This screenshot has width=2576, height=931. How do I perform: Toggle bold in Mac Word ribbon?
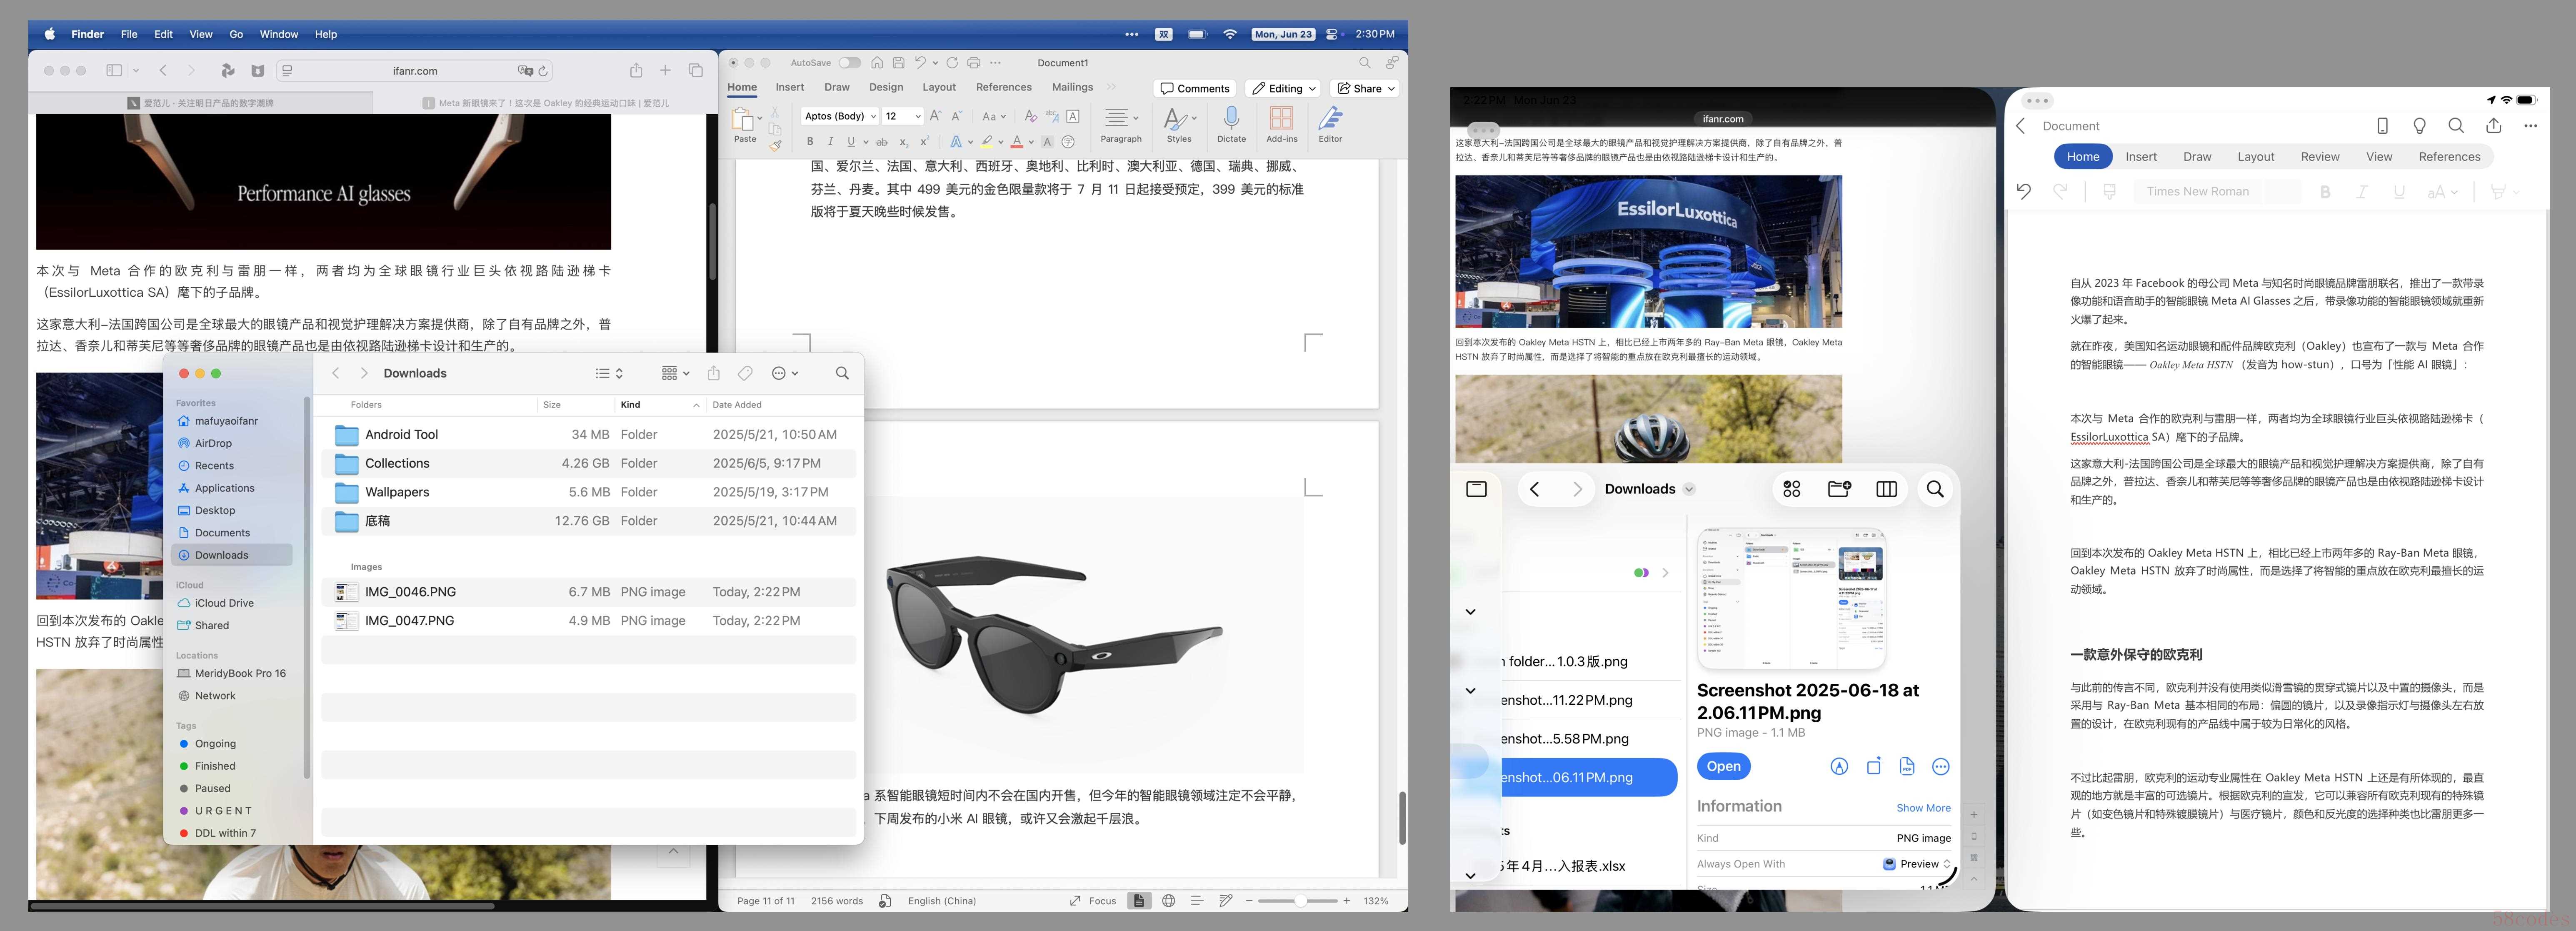click(x=810, y=142)
